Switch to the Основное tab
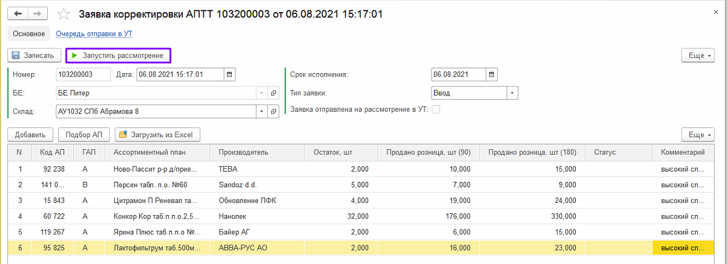727x264 pixels. (29, 34)
